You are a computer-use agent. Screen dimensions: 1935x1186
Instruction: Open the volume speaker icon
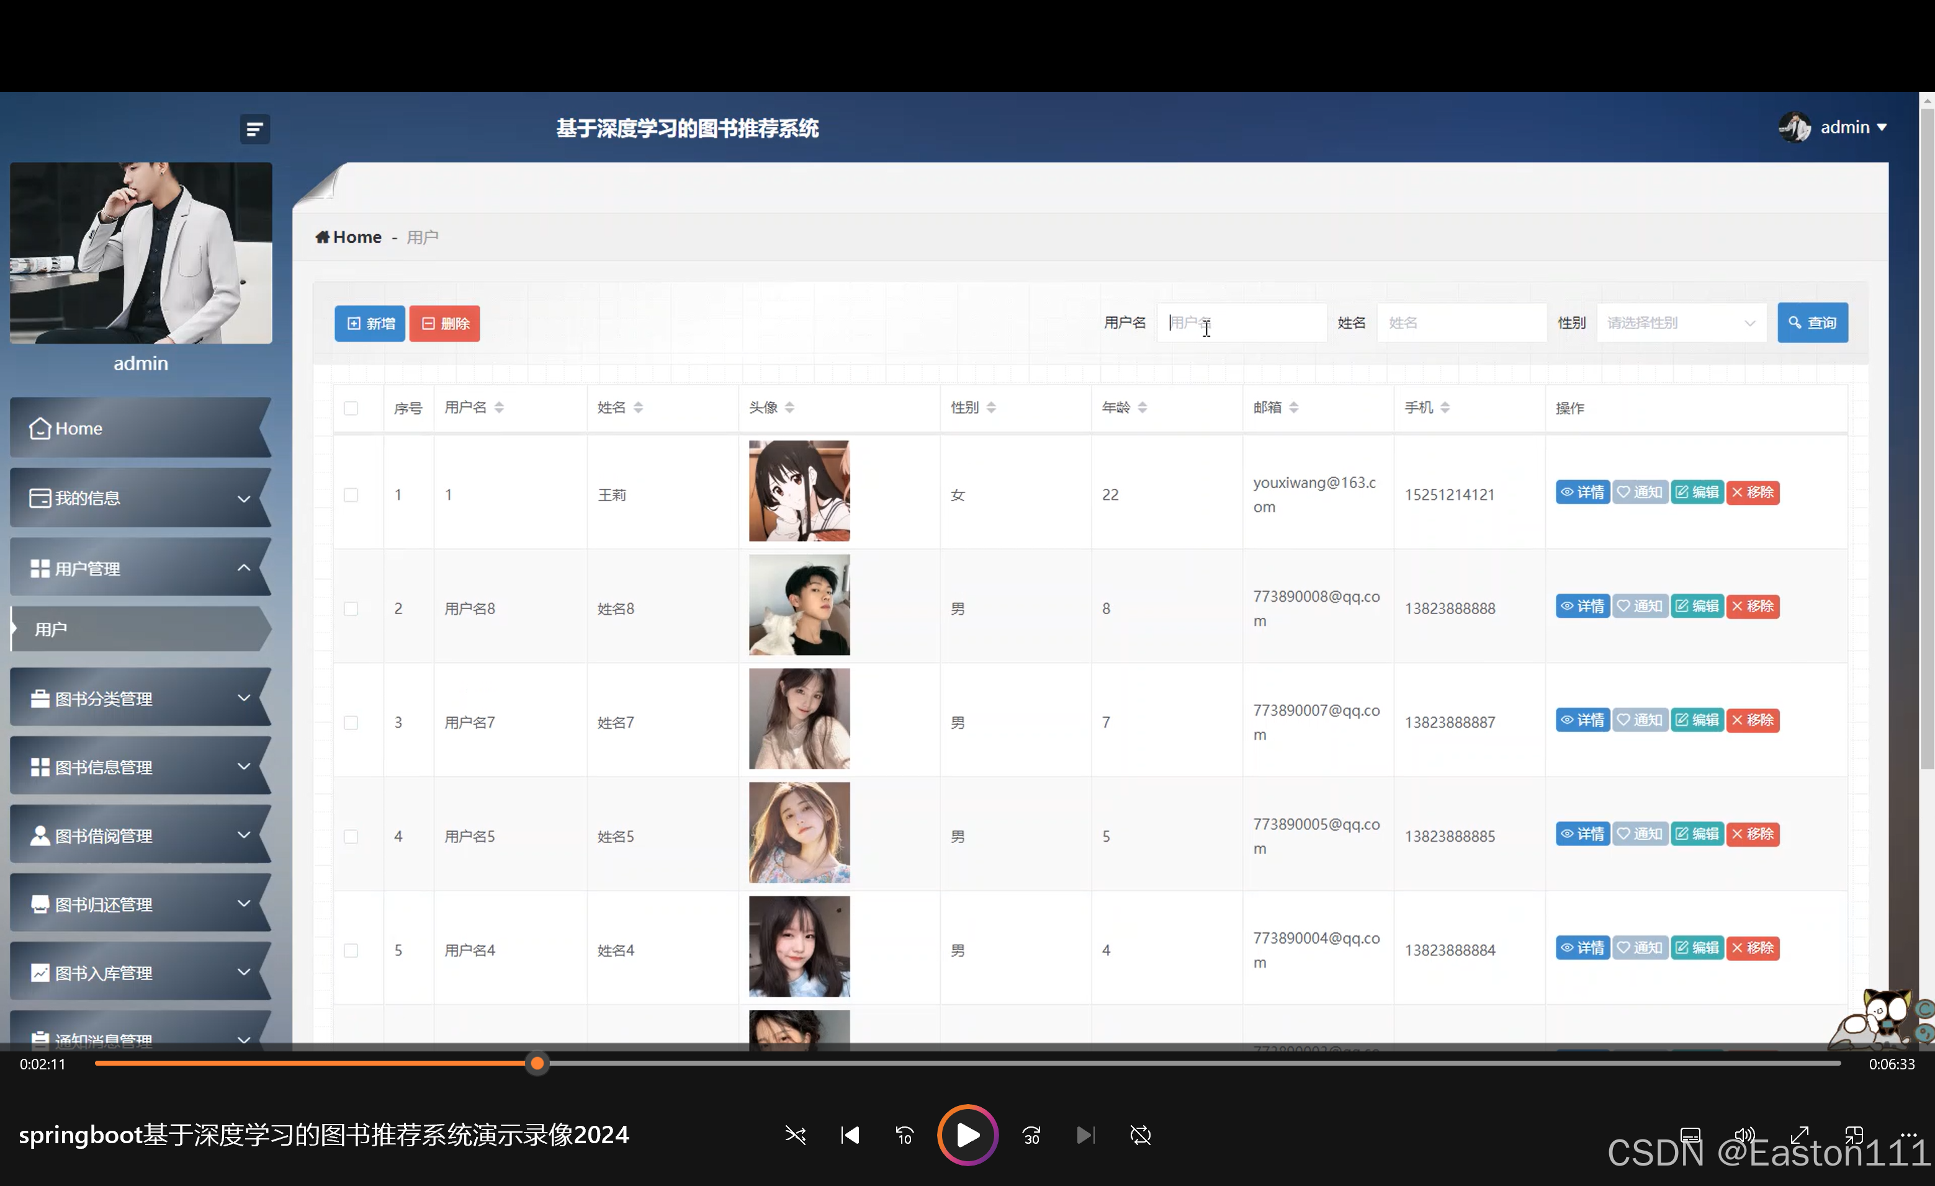click(x=1744, y=1135)
